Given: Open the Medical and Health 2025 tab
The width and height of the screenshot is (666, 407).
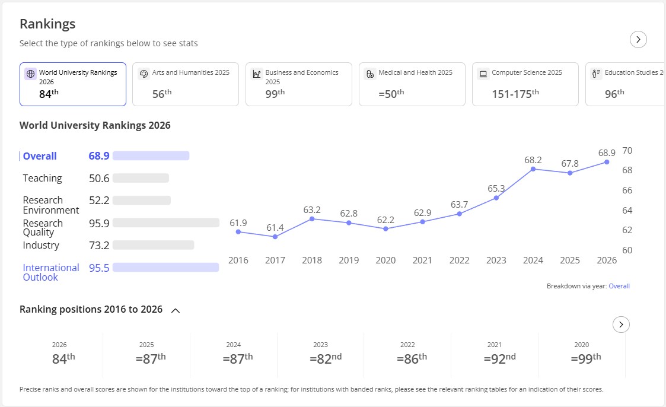Looking at the screenshot, I should pos(412,84).
